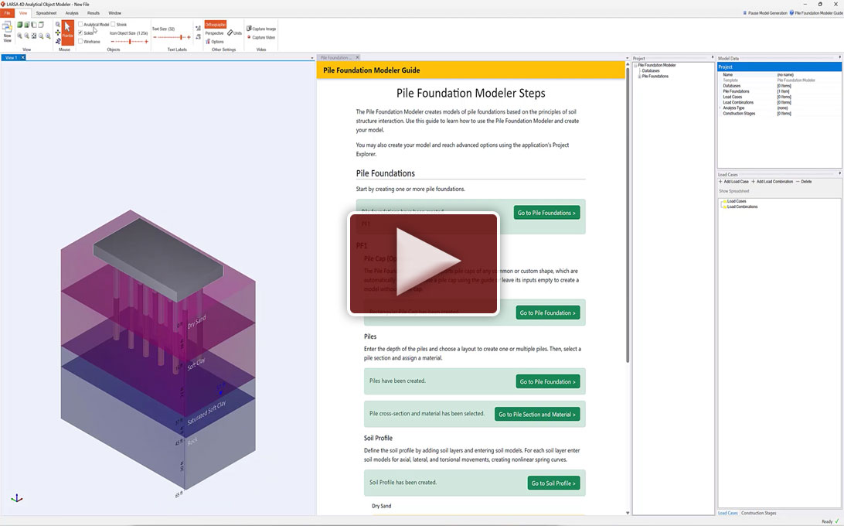Decrease icon object size with minus
The image size is (844, 526).
[x=113, y=42]
